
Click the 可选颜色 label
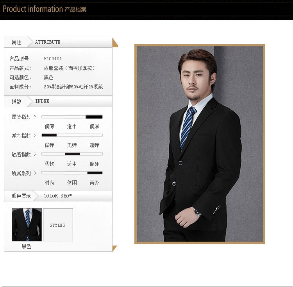click(x=20, y=77)
